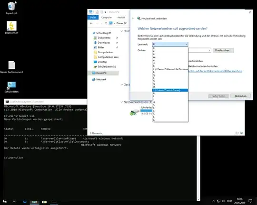Open the Edge browser taskbar icon
This screenshot has height=205, width=257.
(x=25, y=202)
